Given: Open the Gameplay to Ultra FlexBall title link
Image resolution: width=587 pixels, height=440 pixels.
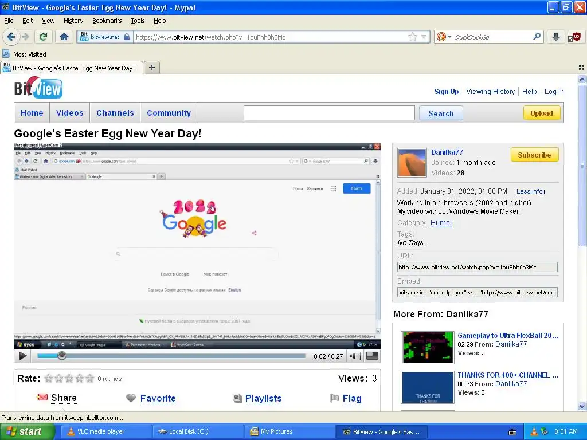Looking at the screenshot, I should [508, 336].
